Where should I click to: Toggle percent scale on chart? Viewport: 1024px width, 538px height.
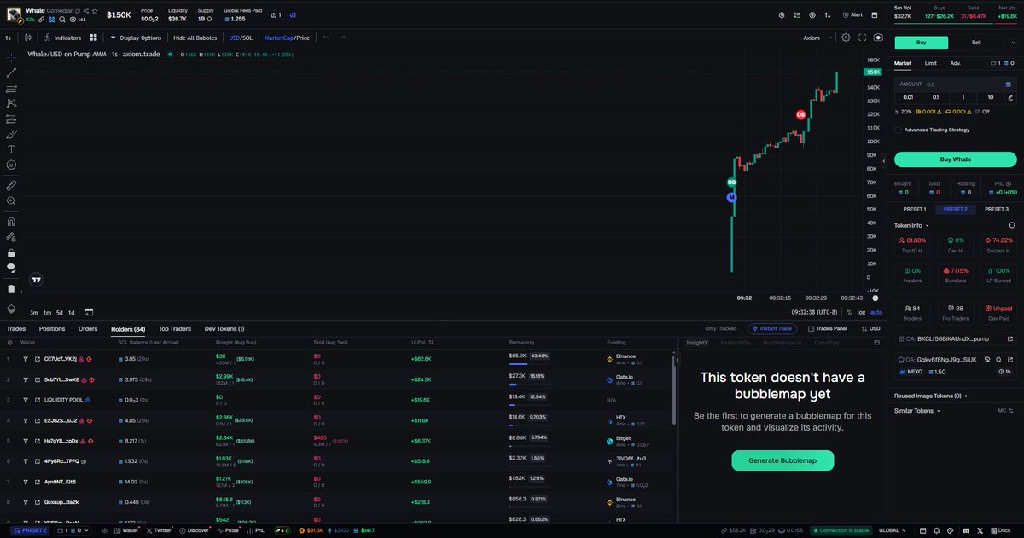tap(849, 312)
